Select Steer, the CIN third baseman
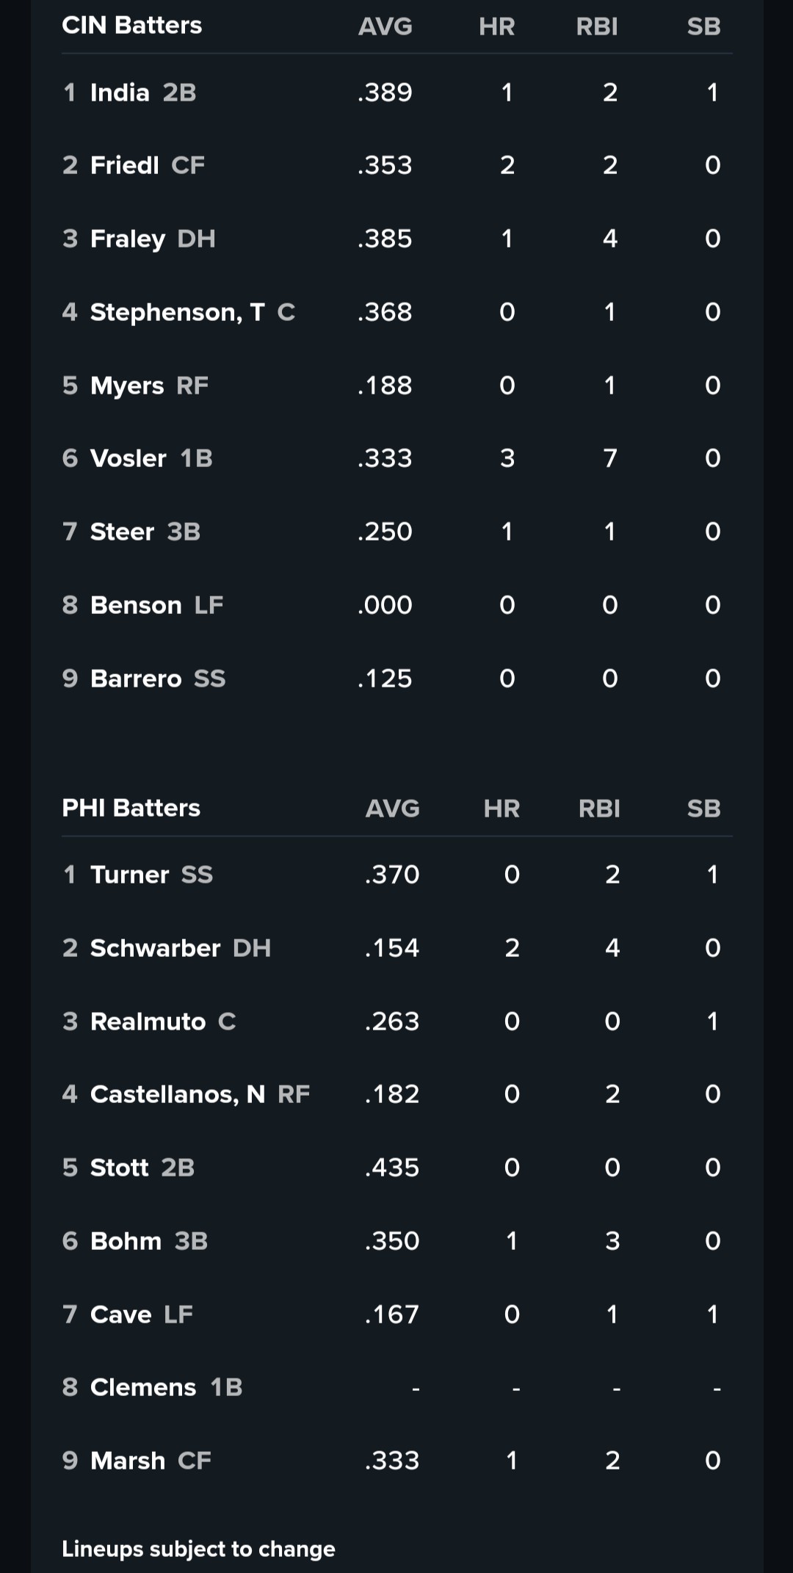Viewport: 793px width, 1573px height. [x=122, y=532]
